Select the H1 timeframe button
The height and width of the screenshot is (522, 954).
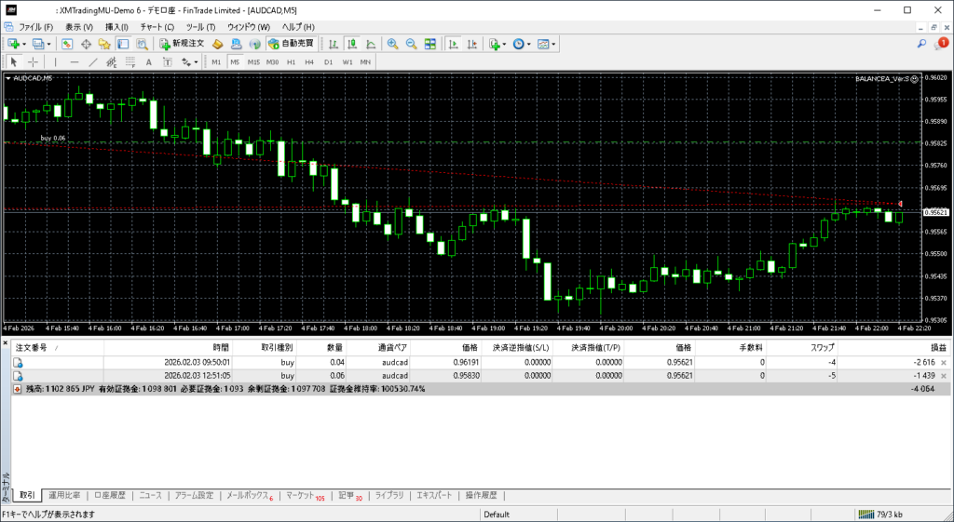click(291, 61)
